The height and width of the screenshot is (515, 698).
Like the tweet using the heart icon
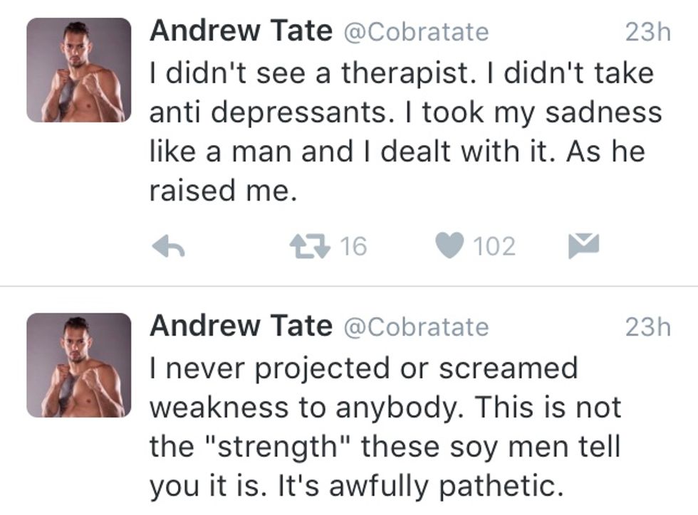[449, 246]
